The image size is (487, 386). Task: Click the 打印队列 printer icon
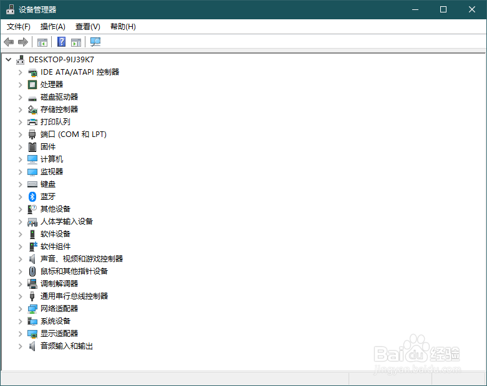[32, 122]
